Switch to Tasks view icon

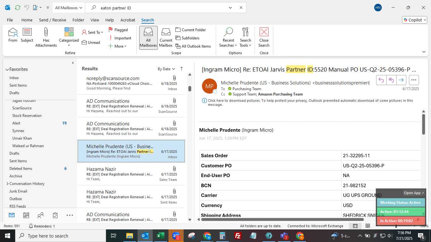pyautogui.click(x=55, y=215)
